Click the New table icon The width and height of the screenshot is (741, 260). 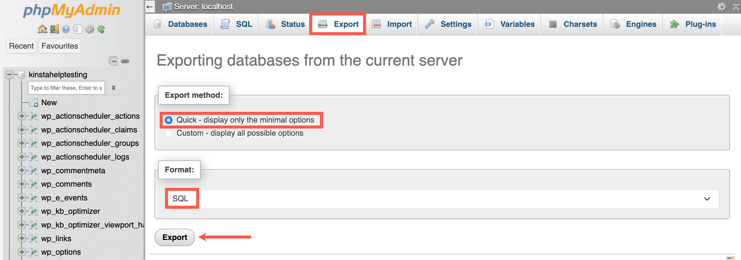[34, 103]
